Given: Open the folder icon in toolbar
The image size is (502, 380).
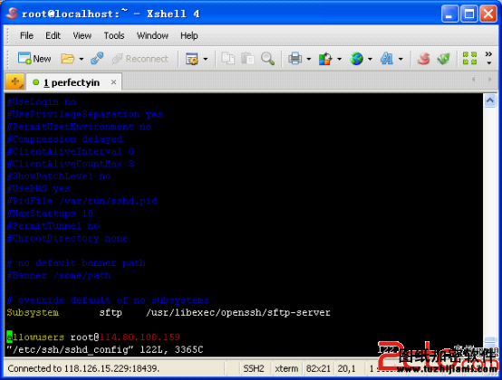Looking at the screenshot, I should coord(68,59).
